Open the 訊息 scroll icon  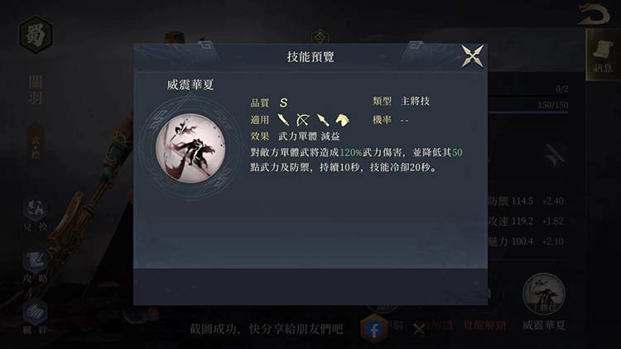point(603,55)
